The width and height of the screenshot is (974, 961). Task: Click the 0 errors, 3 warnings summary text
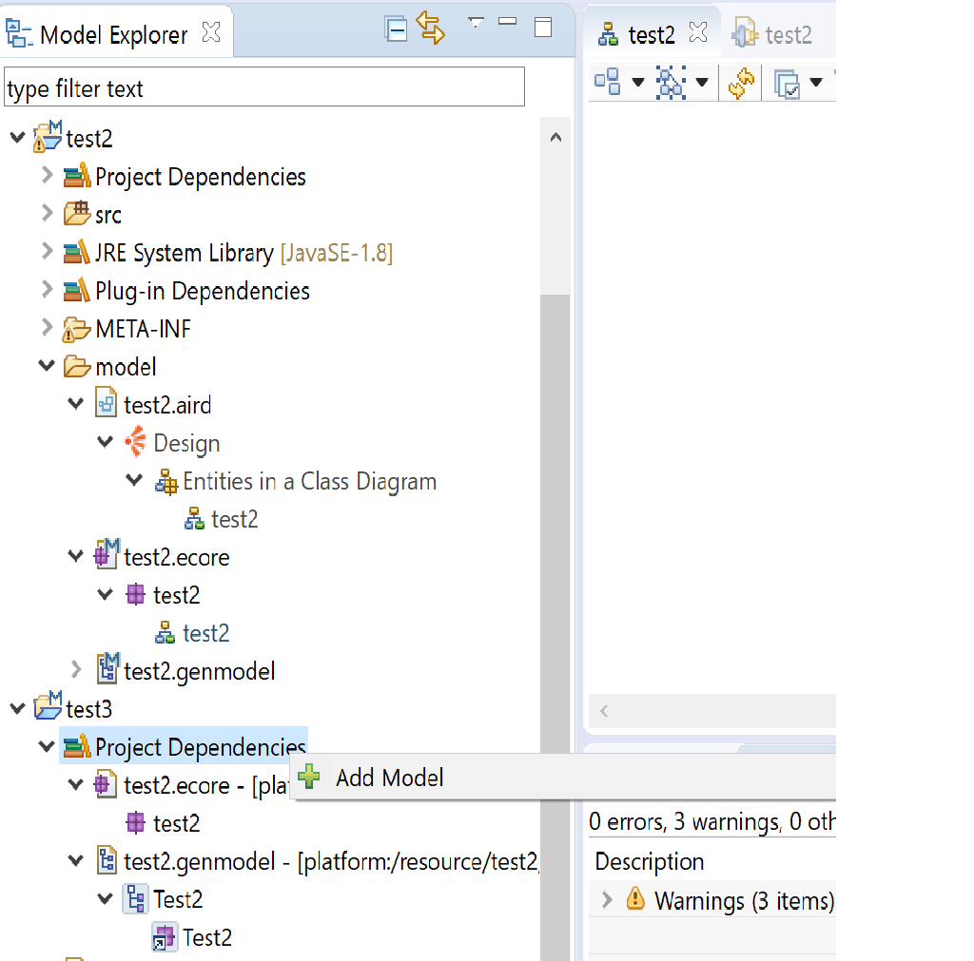pyautogui.click(x=711, y=822)
